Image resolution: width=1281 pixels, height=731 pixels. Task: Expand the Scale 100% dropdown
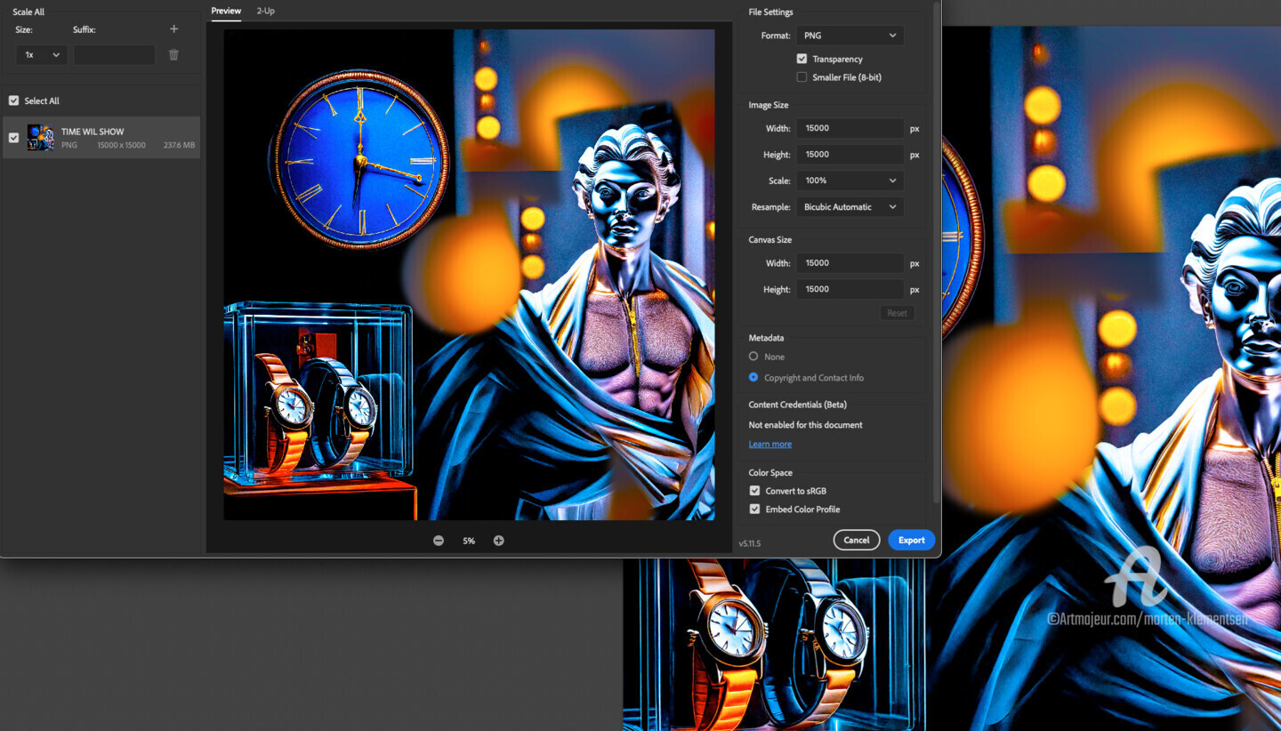pos(850,181)
